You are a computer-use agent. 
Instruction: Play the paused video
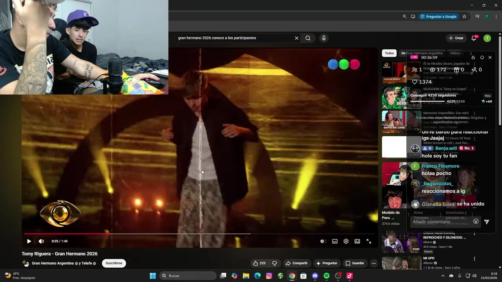[29, 241]
